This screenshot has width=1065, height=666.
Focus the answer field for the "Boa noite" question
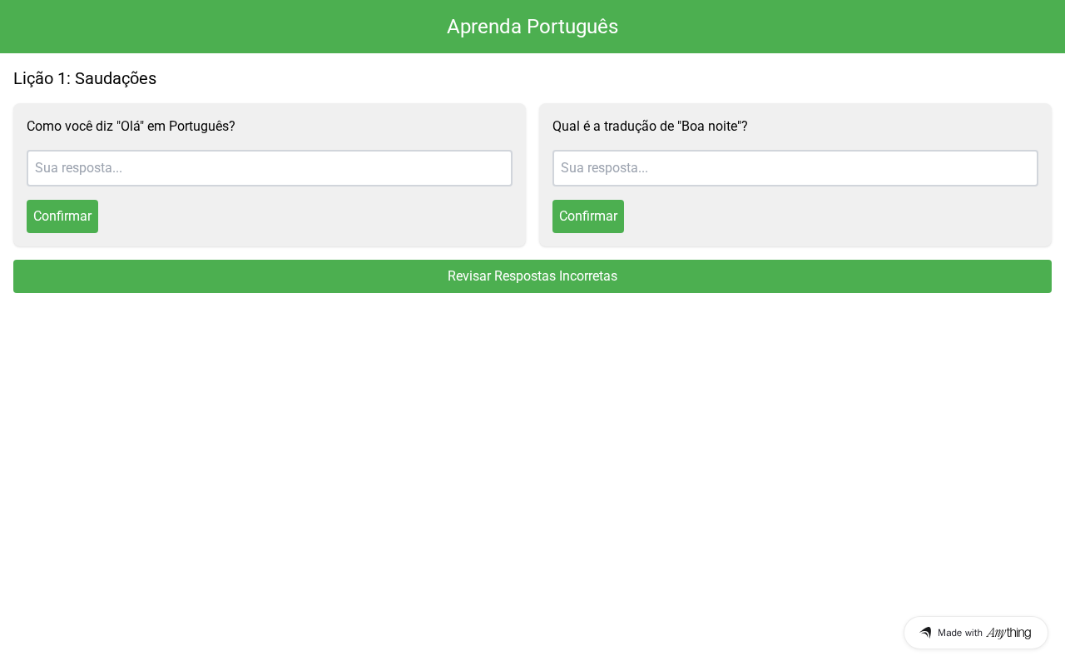click(795, 168)
